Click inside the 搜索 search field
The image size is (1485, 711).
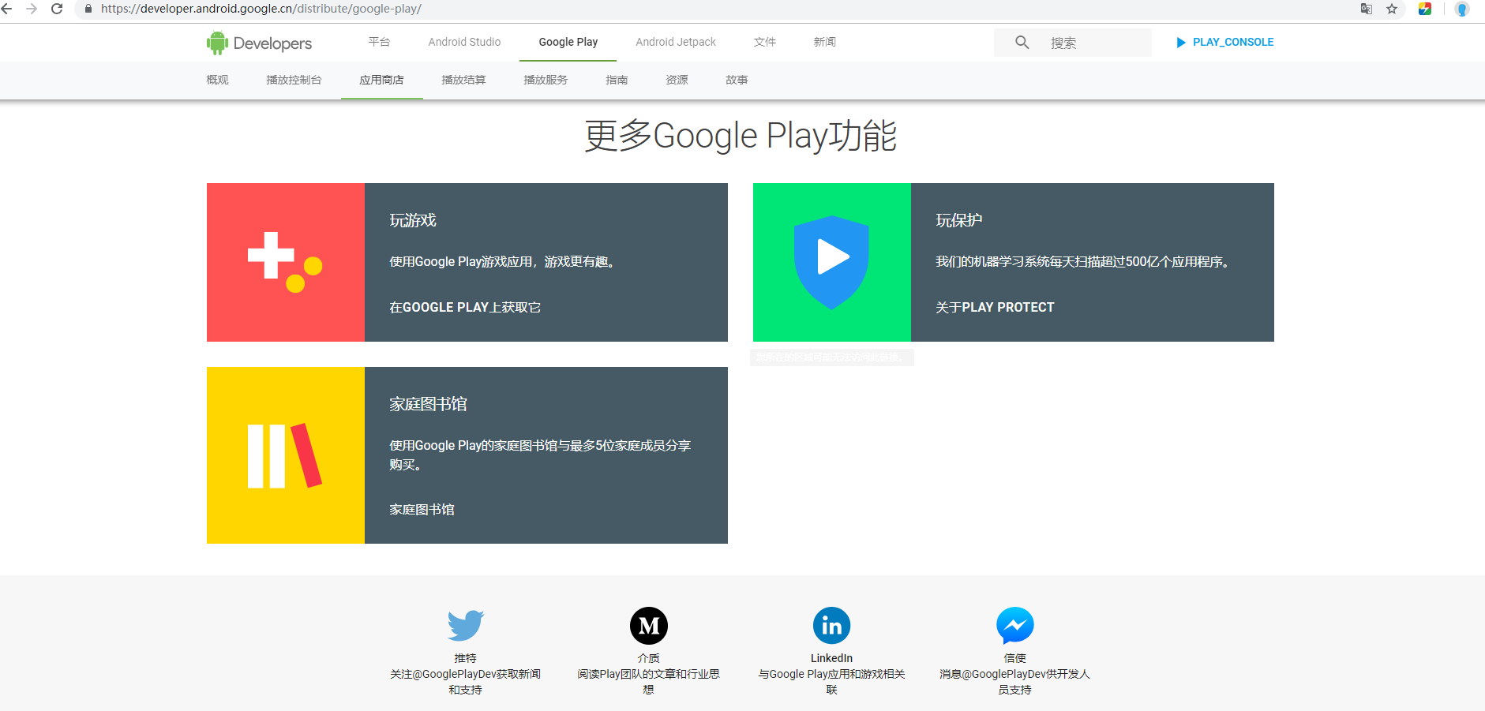[1089, 42]
